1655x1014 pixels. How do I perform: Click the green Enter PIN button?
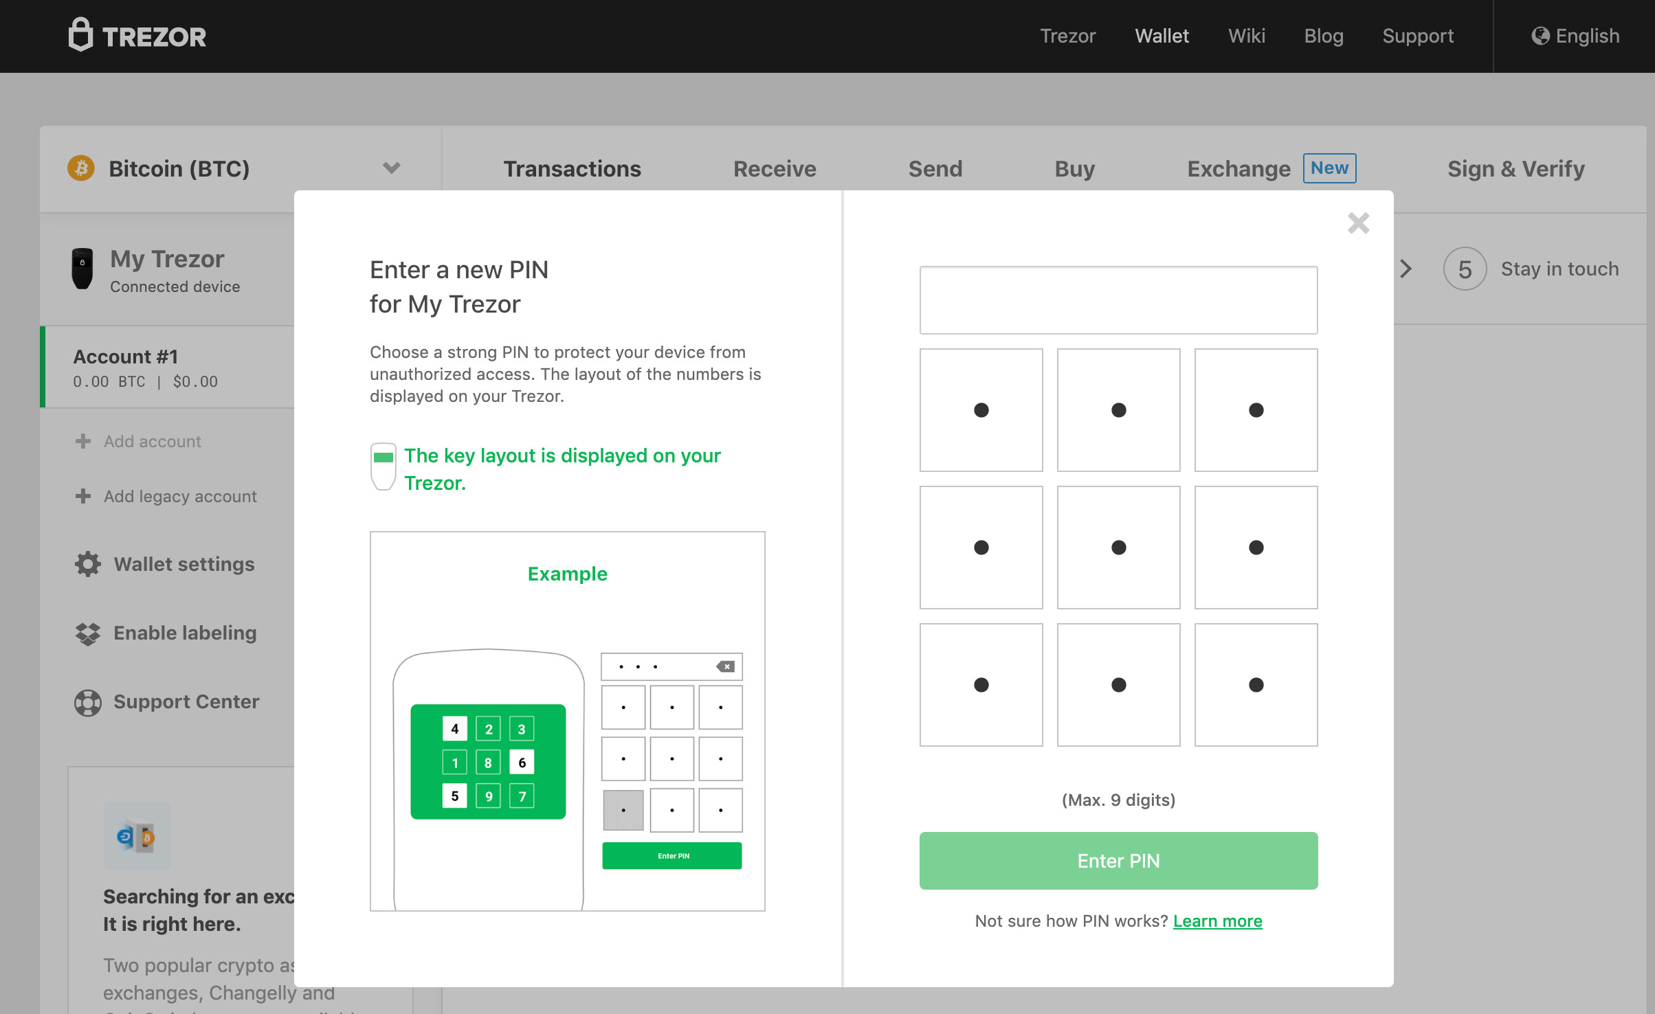[1118, 861]
